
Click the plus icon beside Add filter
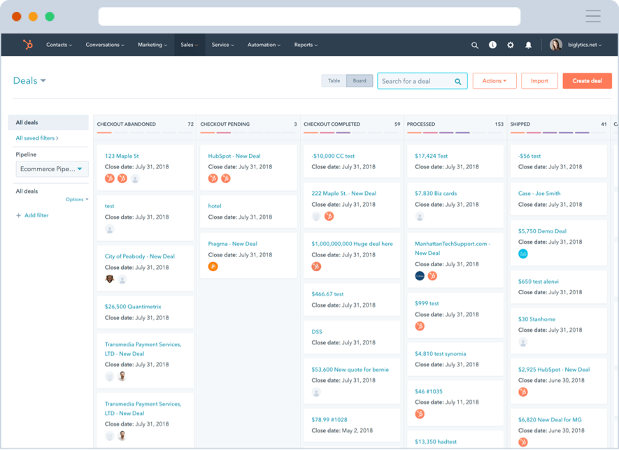point(19,215)
